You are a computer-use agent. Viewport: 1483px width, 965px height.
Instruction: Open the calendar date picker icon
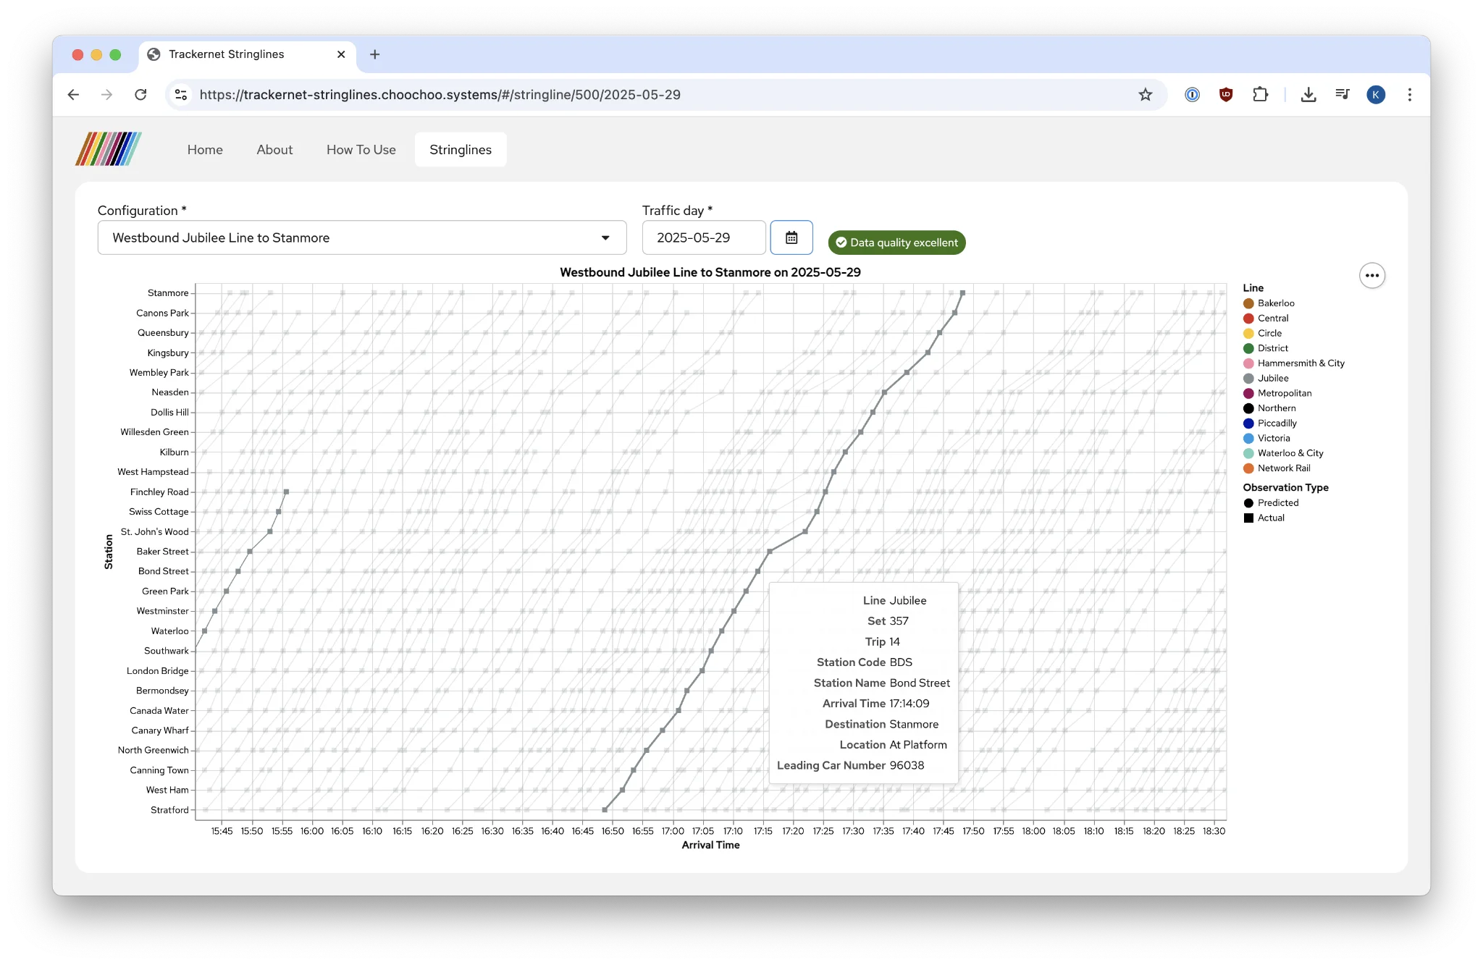pos(791,237)
